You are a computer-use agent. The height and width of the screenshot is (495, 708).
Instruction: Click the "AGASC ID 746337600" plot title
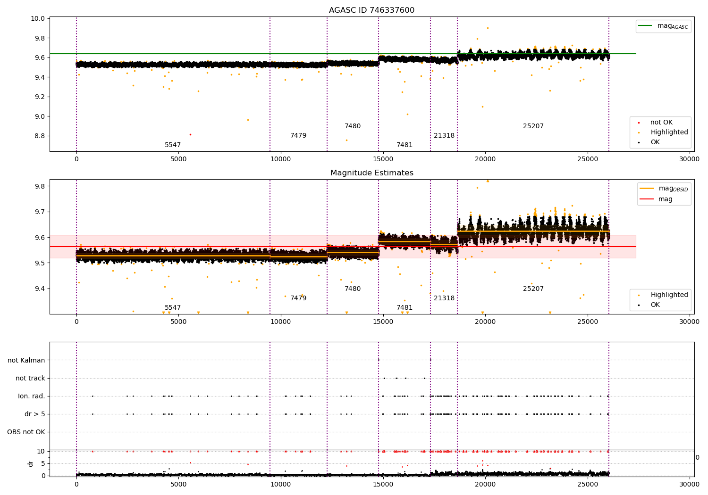pyautogui.click(x=371, y=10)
